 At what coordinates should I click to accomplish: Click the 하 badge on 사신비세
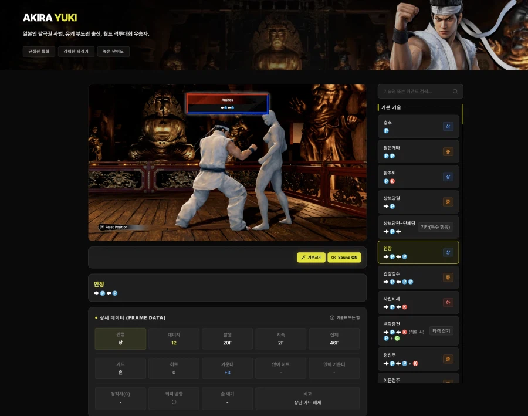click(448, 303)
